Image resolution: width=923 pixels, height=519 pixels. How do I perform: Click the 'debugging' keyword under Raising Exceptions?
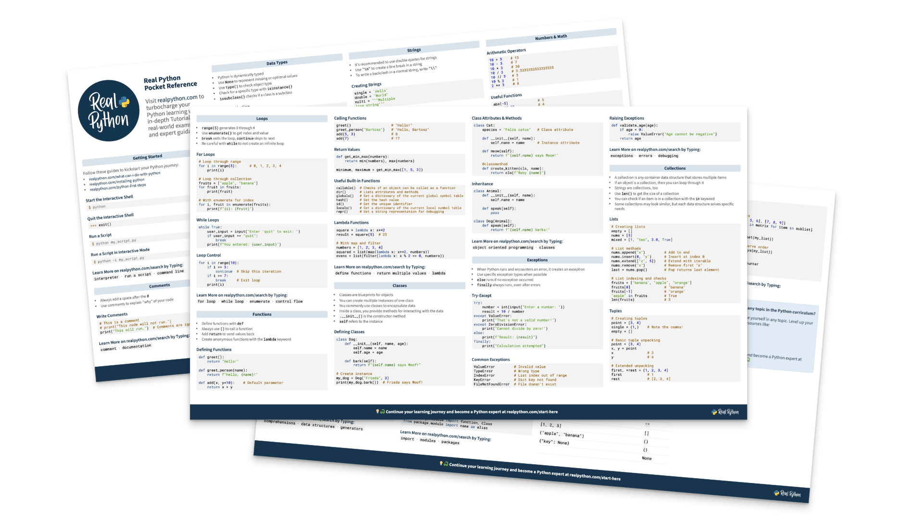[x=668, y=156]
